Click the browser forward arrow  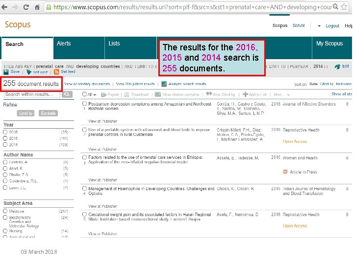point(15,7)
